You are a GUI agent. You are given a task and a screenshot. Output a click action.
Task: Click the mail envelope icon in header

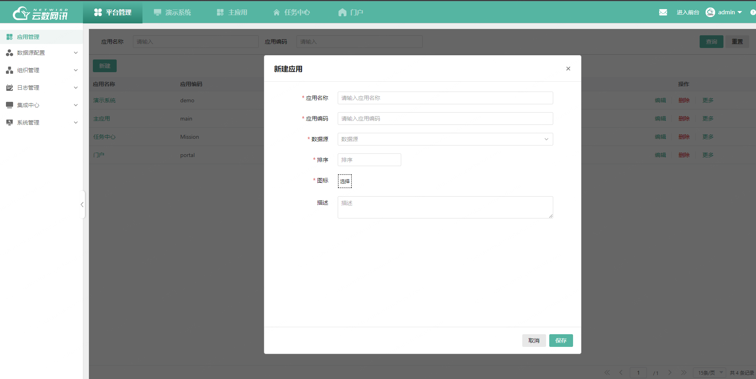tap(663, 12)
